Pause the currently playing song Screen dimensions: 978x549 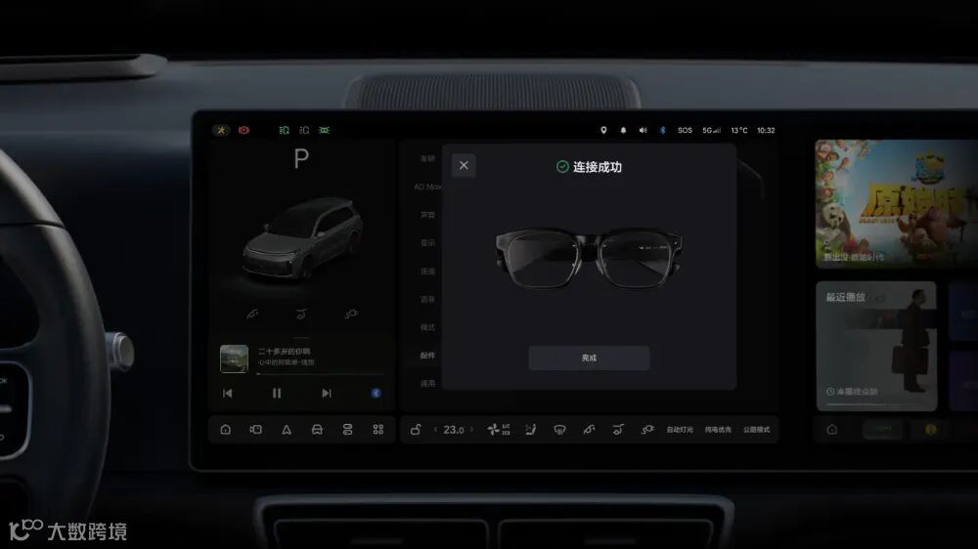[277, 394]
